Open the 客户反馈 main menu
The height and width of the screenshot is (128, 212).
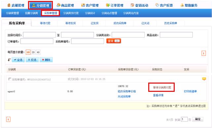click(x=164, y=5)
